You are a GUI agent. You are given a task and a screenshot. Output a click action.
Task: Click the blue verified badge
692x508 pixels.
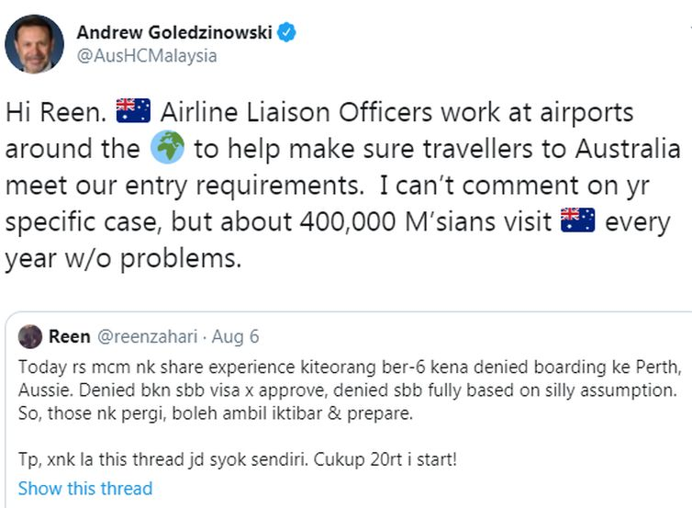coord(288,33)
